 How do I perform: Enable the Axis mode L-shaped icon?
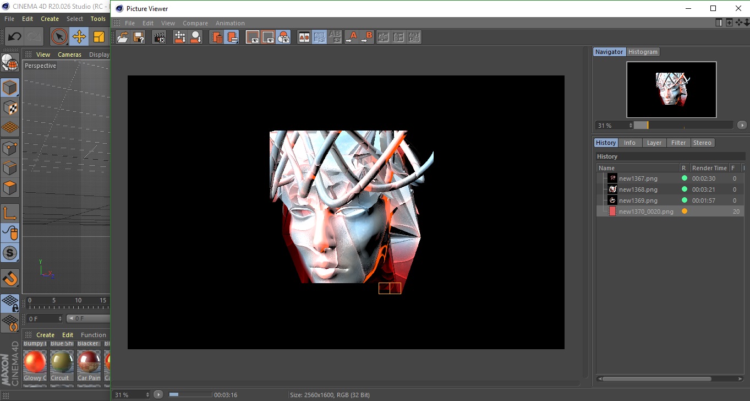(10, 213)
